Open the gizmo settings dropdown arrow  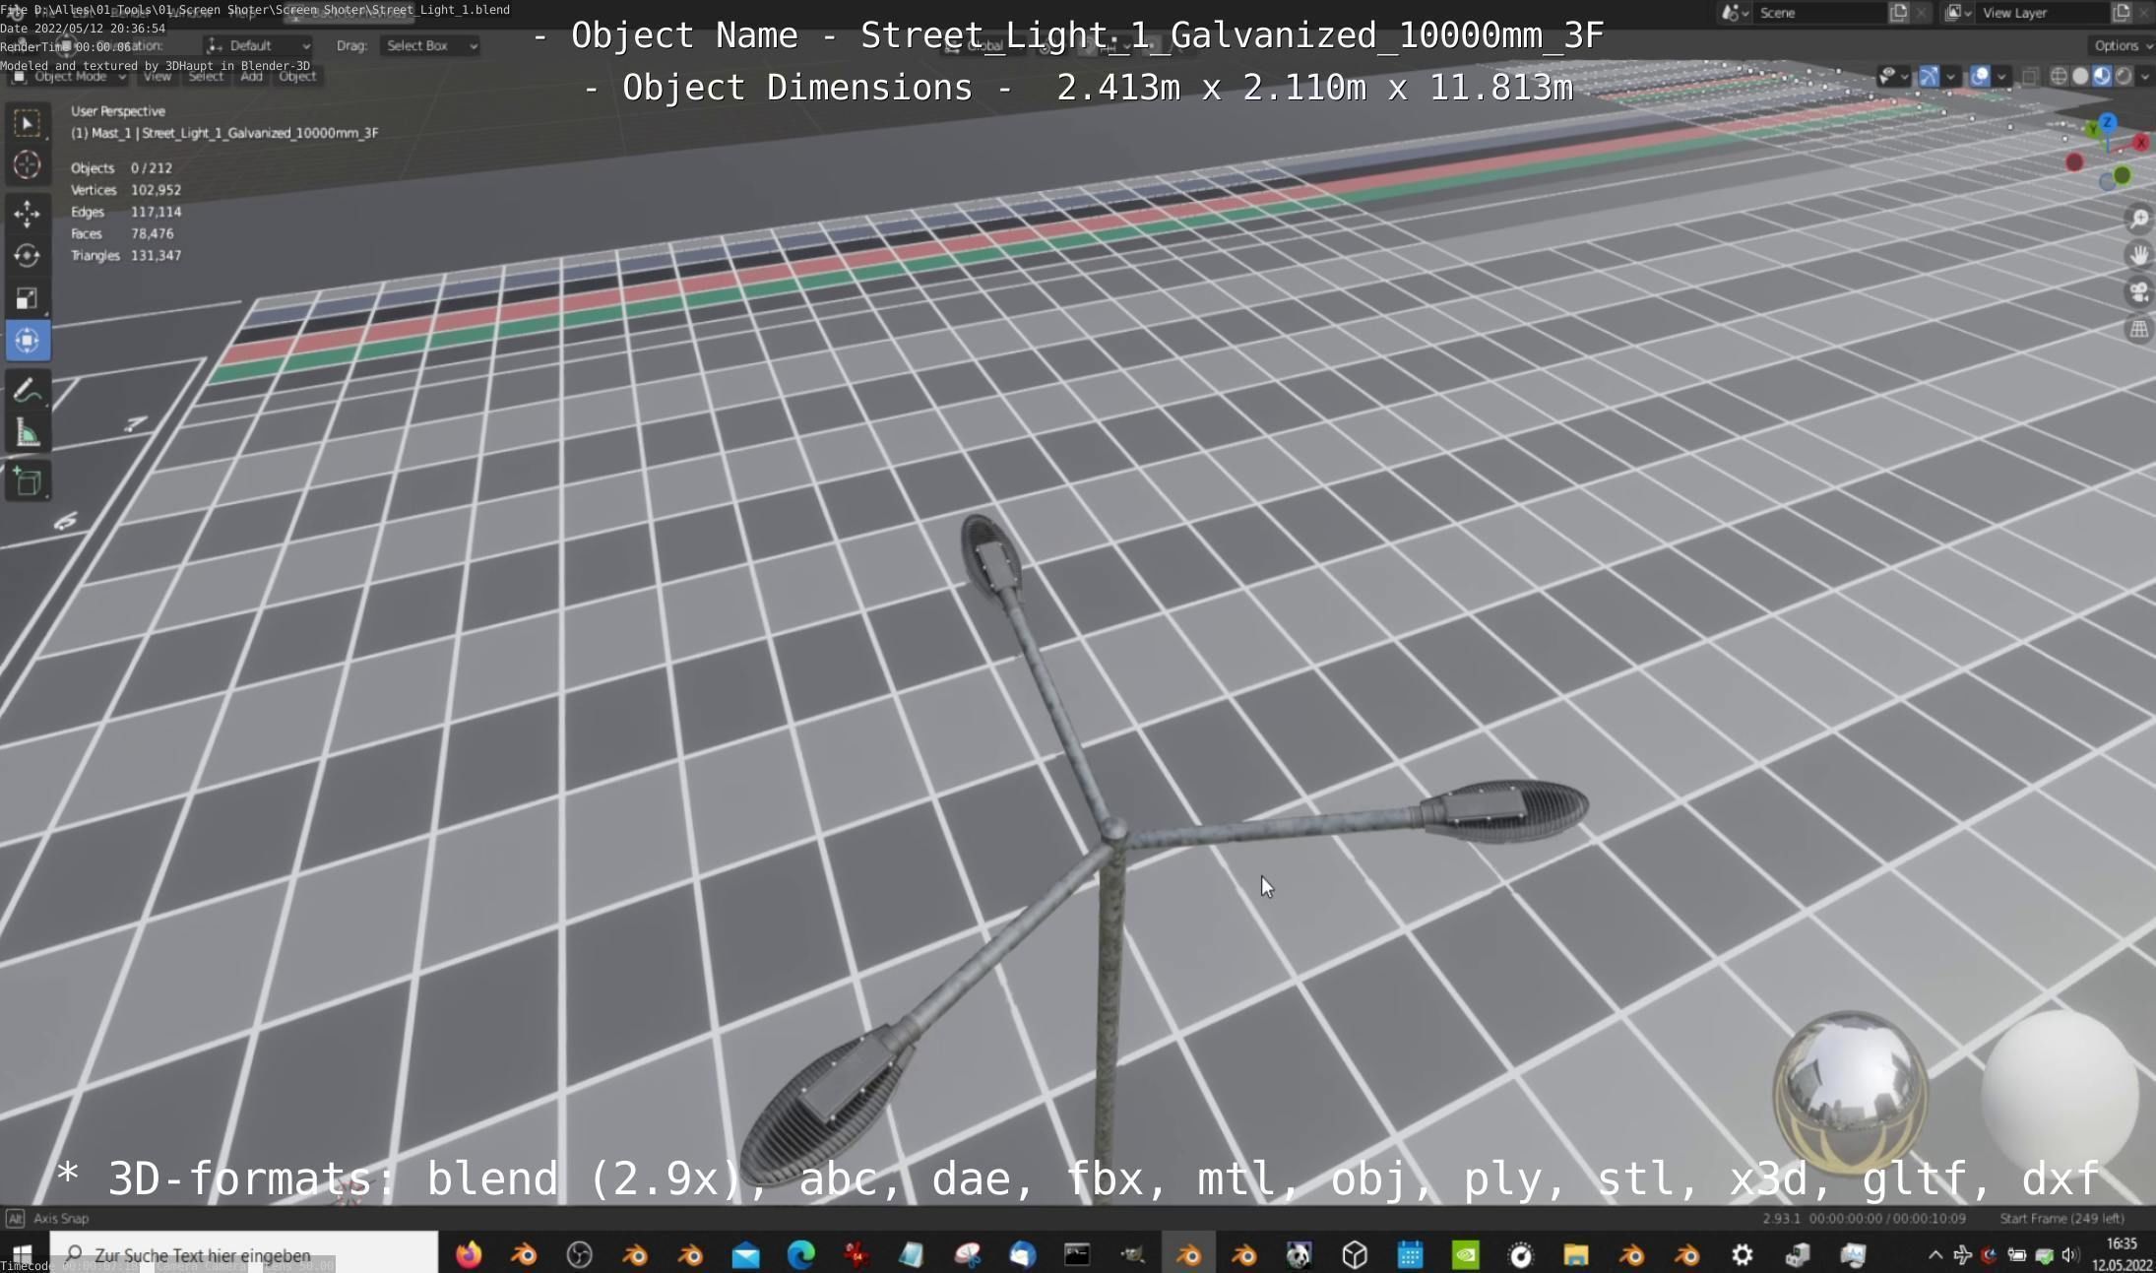[x=1950, y=76]
